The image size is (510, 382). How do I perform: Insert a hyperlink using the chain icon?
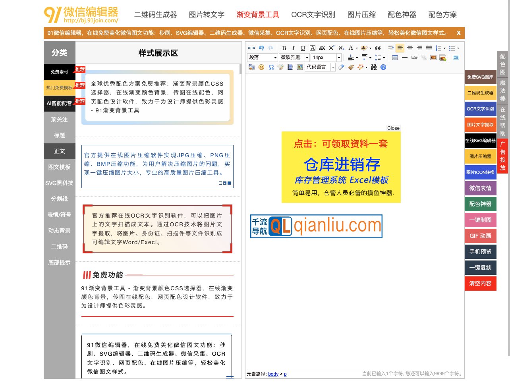pos(415,57)
